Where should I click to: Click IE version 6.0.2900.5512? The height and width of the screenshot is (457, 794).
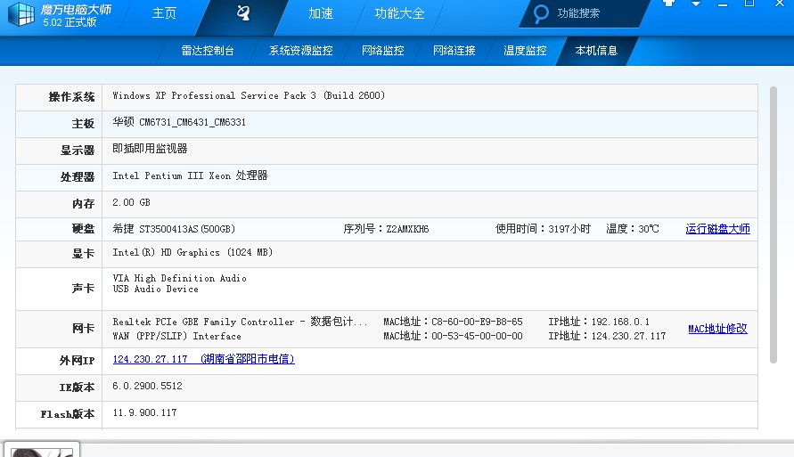[147, 386]
